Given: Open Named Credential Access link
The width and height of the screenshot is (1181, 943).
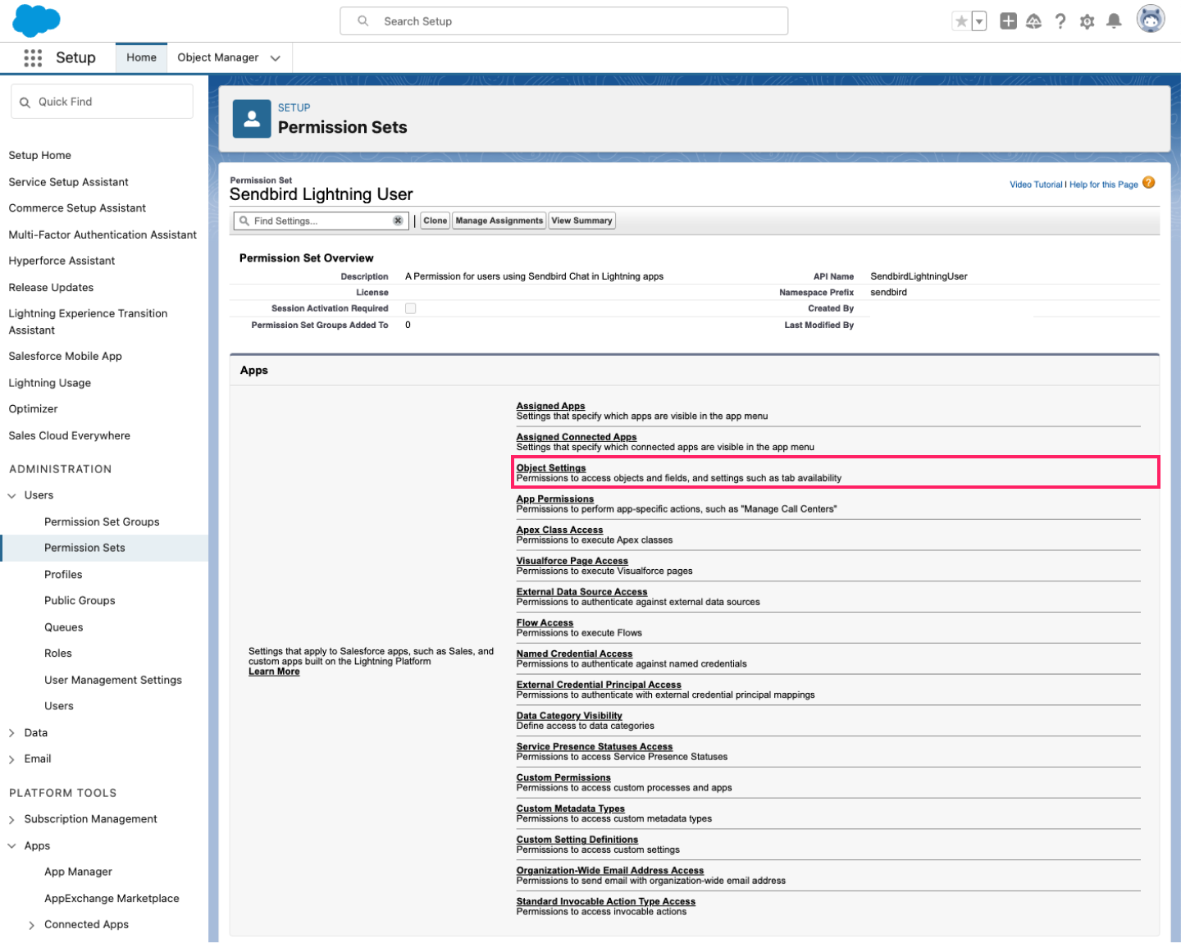Looking at the screenshot, I should tap(574, 654).
